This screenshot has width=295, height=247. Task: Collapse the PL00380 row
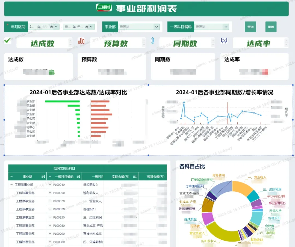pyautogui.click(x=50, y=242)
